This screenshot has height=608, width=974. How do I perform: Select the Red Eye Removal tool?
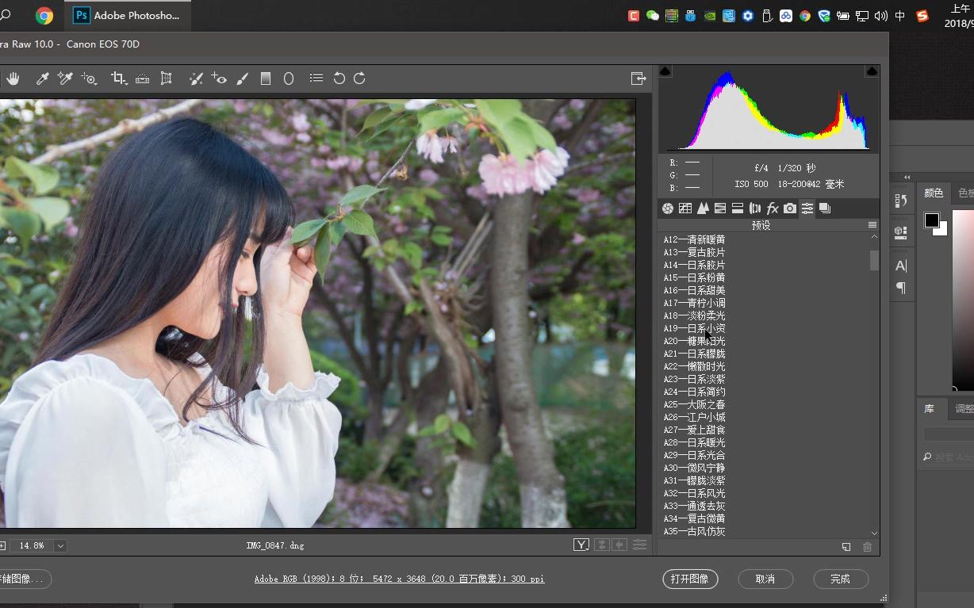pyautogui.click(x=220, y=78)
